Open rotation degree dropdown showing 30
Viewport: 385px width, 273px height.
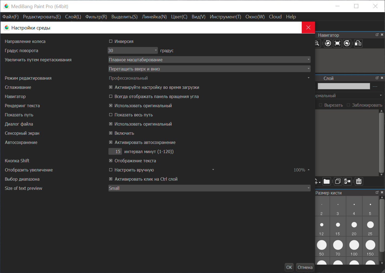(x=132, y=50)
